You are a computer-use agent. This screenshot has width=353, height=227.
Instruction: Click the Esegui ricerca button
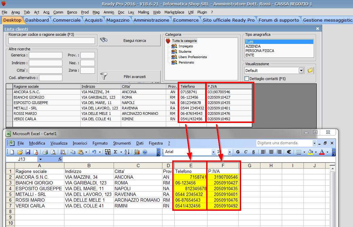point(130,41)
